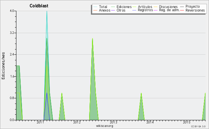Click the Proyecto legend label

tap(193, 7)
